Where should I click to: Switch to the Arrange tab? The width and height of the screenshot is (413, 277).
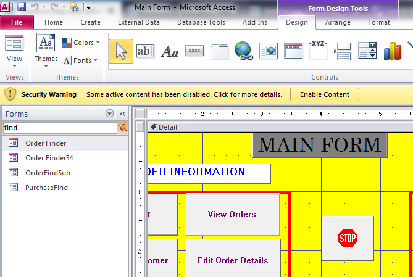338,22
